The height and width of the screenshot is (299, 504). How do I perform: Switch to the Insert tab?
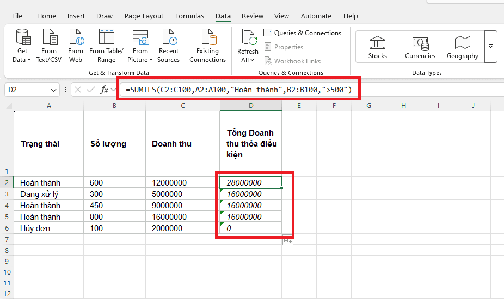coord(76,16)
